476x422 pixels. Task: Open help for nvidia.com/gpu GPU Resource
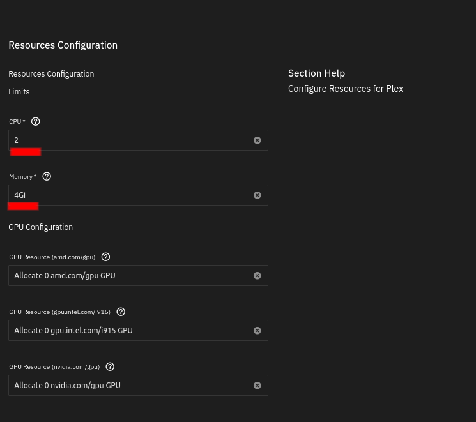[110, 366]
